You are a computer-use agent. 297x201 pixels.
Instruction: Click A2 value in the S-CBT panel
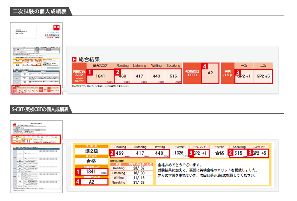91,182
